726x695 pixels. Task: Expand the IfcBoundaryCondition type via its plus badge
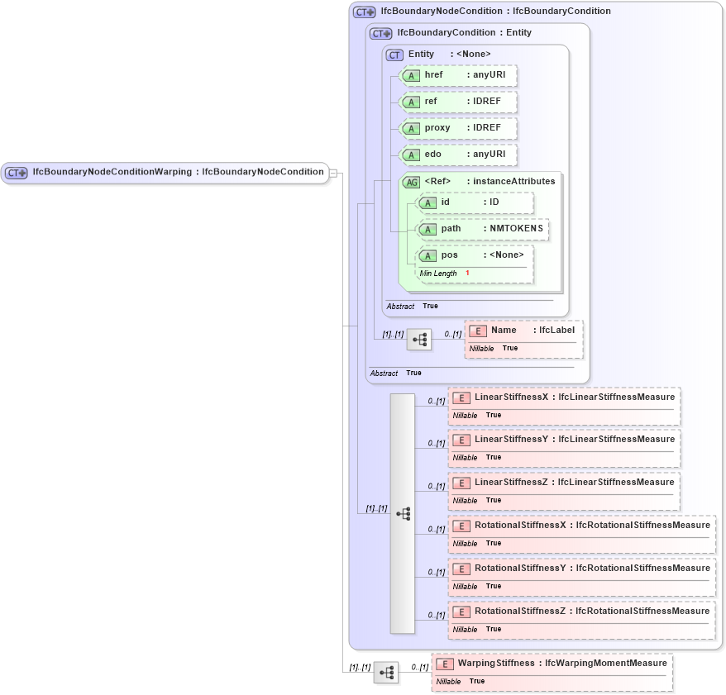(386, 33)
